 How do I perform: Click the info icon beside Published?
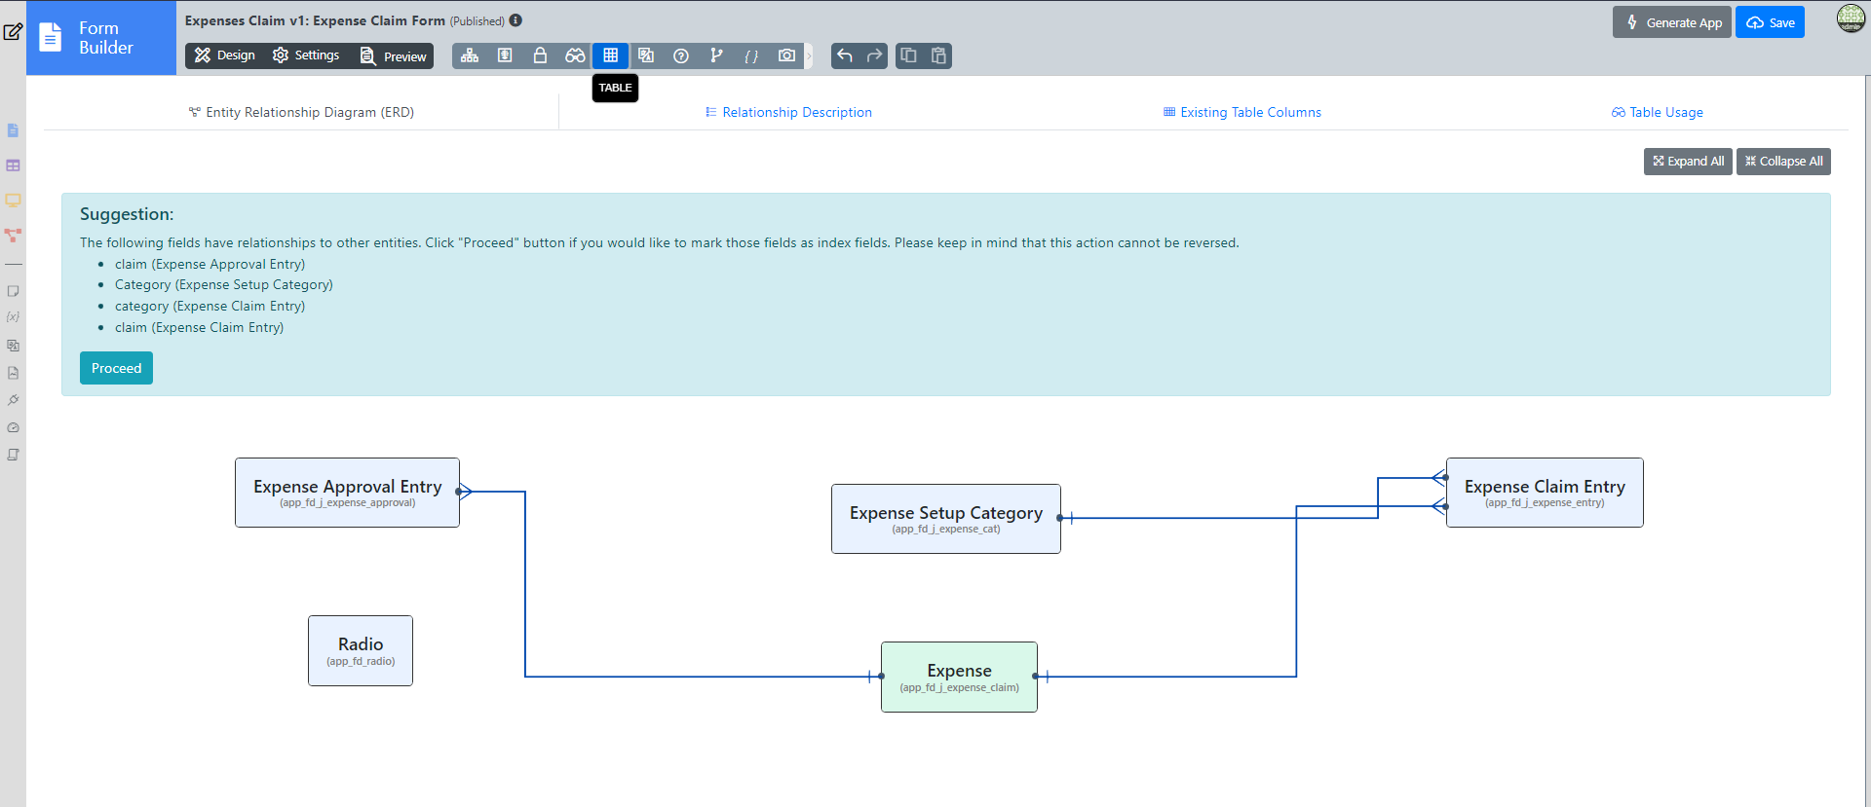click(x=515, y=20)
